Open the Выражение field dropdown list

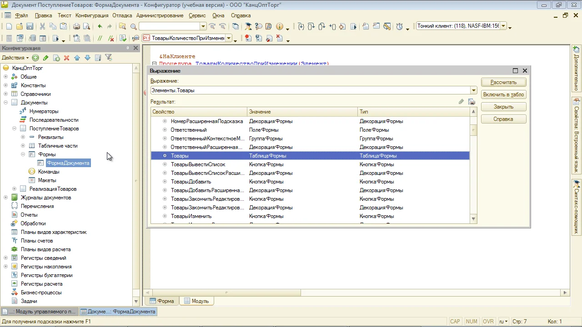click(x=474, y=90)
